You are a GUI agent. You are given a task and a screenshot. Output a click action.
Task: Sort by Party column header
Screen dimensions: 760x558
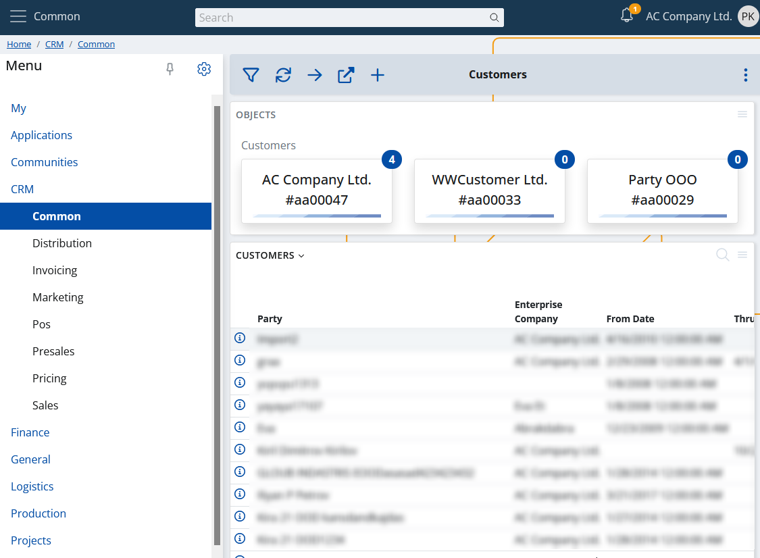click(x=270, y=319)
